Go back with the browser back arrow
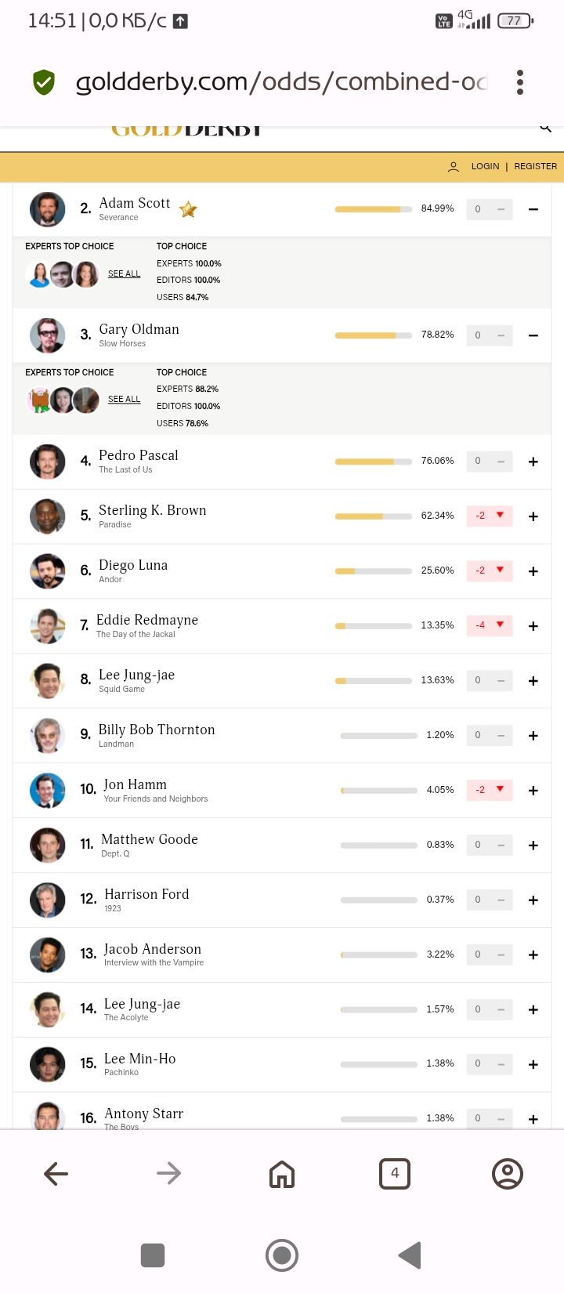Screen dimensions: 564x1293 [56, 1173]
